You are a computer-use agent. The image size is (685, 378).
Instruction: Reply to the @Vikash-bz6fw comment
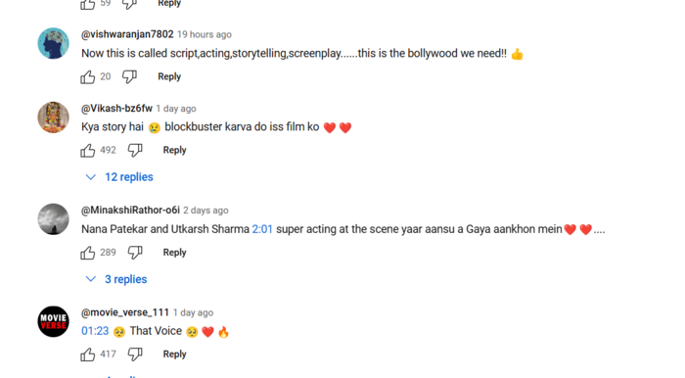(174, 150)
